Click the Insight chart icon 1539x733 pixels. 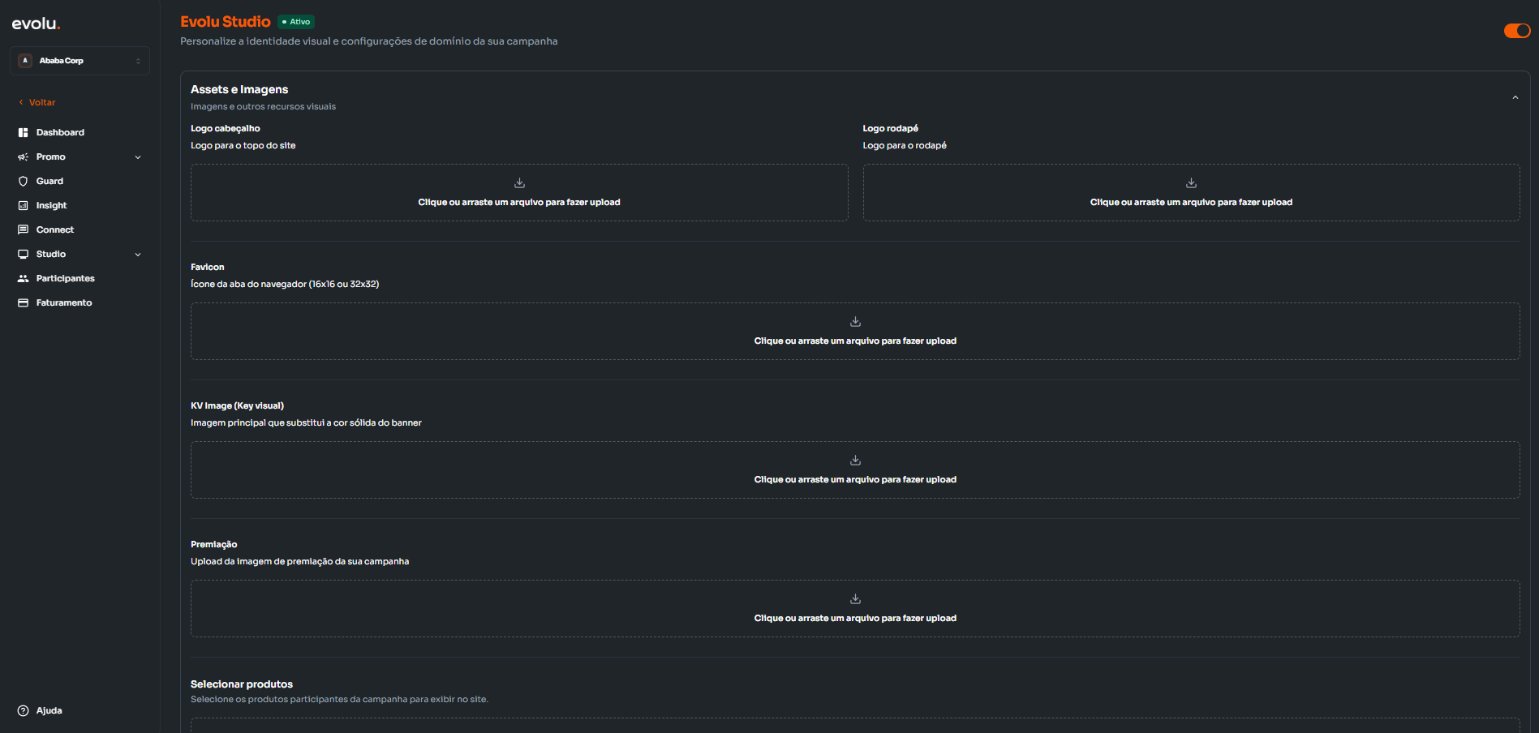pos(24,205)
